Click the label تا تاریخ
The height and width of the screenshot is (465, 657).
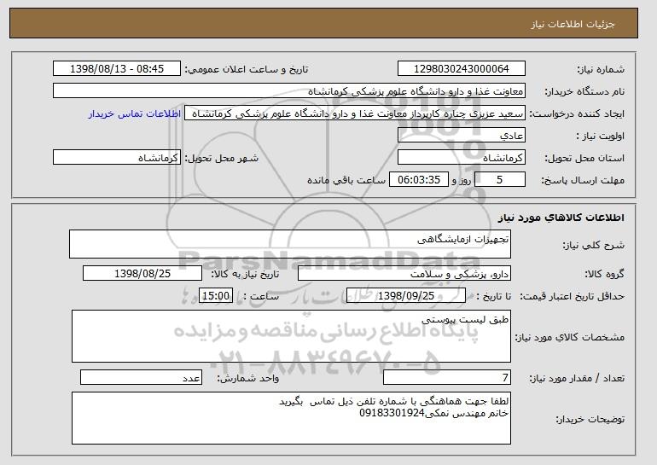493,297
